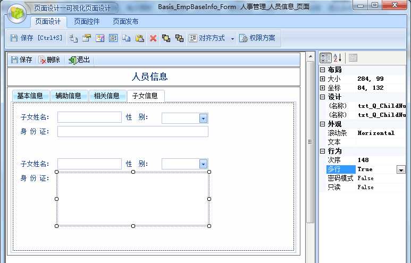The image size is (411, 263).
Task: Click the form's 删除 button
Action: pyautogui.click(x=49, y=60)
